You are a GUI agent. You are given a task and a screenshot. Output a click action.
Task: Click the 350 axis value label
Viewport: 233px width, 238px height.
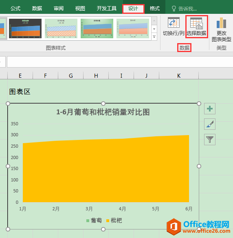[x=14, y=124]
